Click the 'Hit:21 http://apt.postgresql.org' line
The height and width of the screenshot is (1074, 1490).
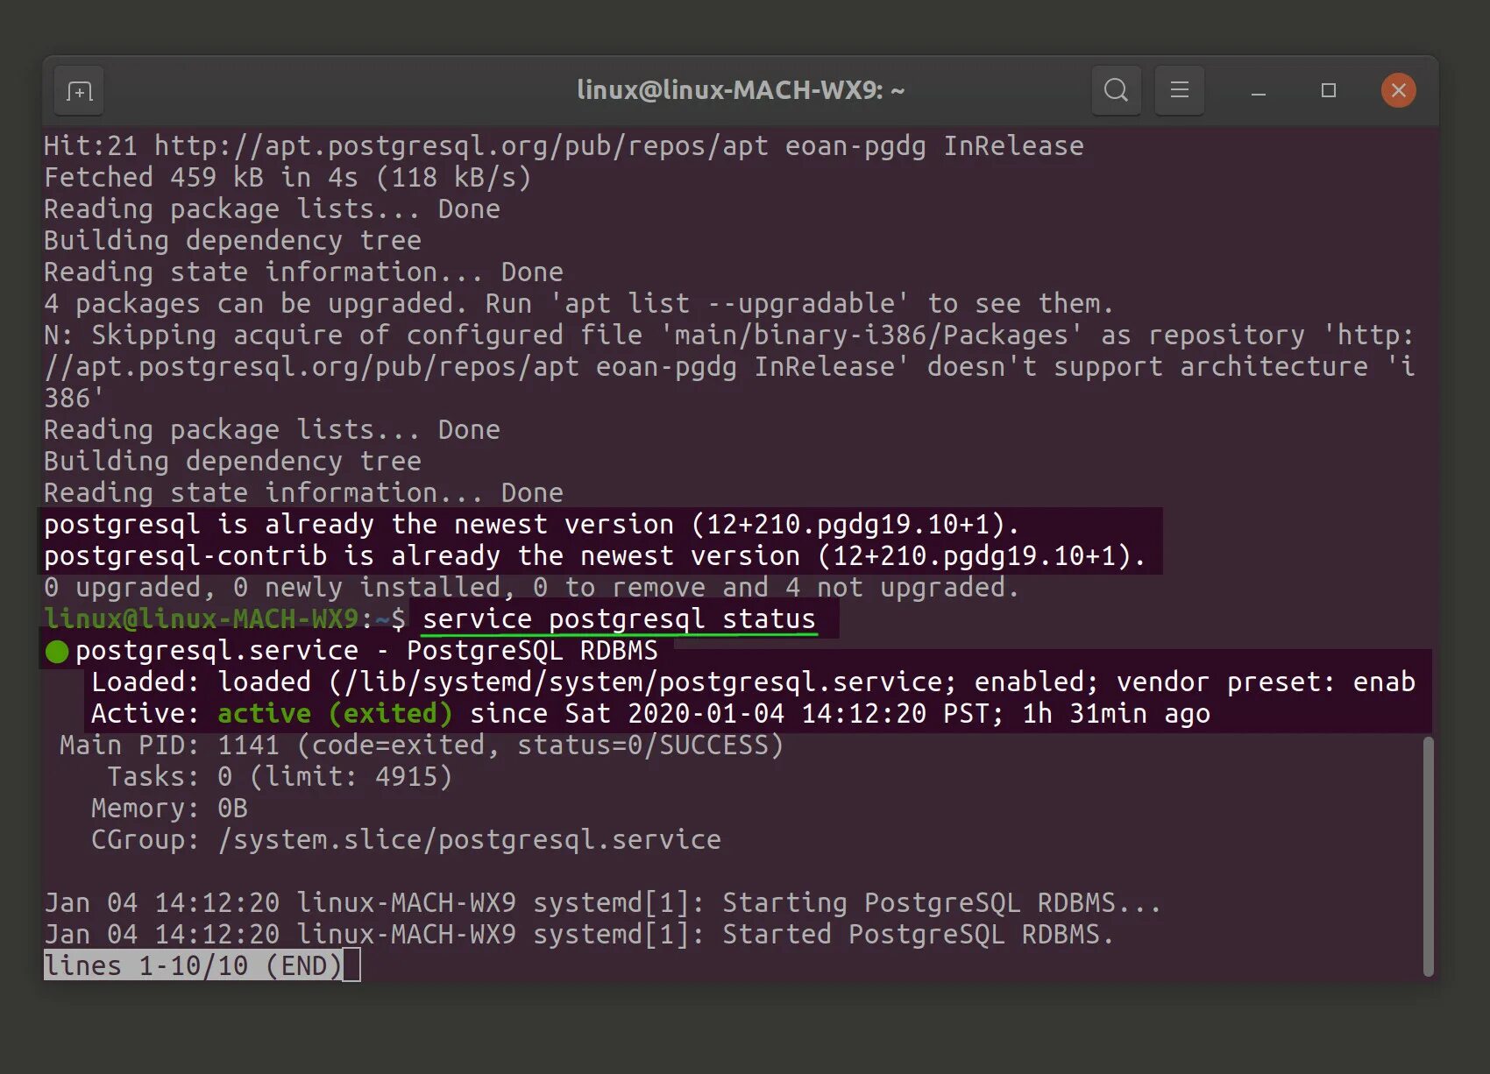pos(564,145)
